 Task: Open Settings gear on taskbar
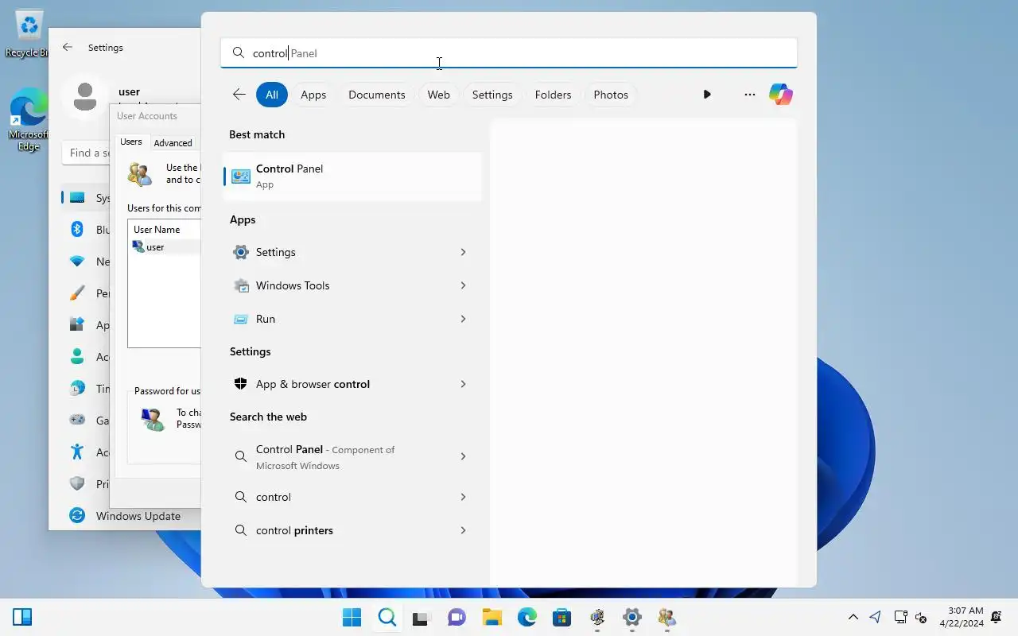click(631, 617)
